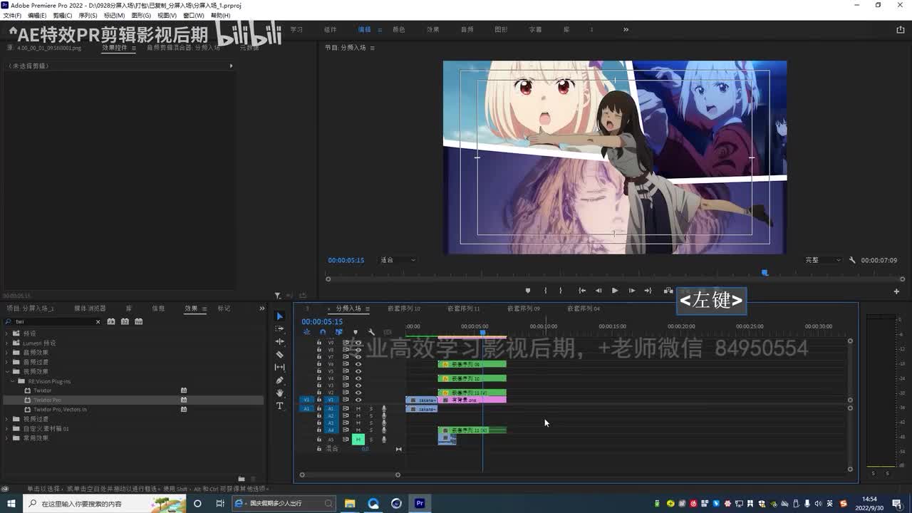Add marker in program monitor
The width and height of the screenshot is (912, 513).
point(527,291)
